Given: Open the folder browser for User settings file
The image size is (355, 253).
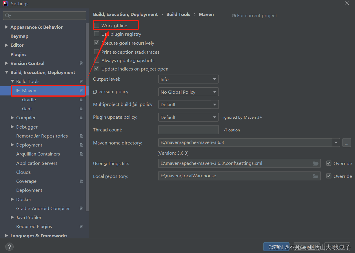Looking at the screenshot, I should coord(315,163).
